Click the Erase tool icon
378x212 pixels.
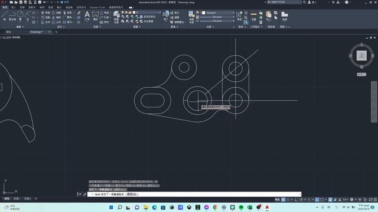point(79,13)
